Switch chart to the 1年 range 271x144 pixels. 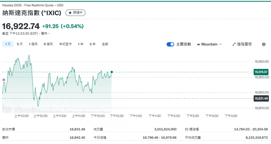tap(80, 44)
